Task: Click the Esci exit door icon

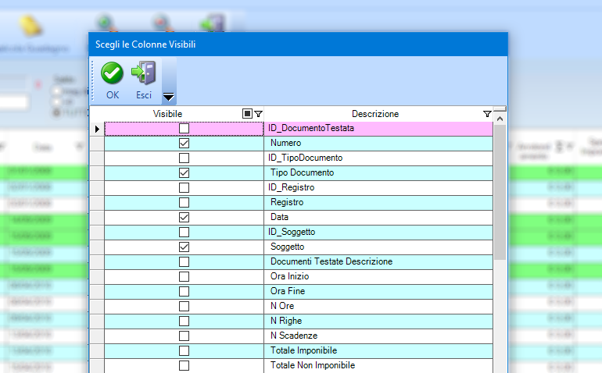Action: [144, 73]
